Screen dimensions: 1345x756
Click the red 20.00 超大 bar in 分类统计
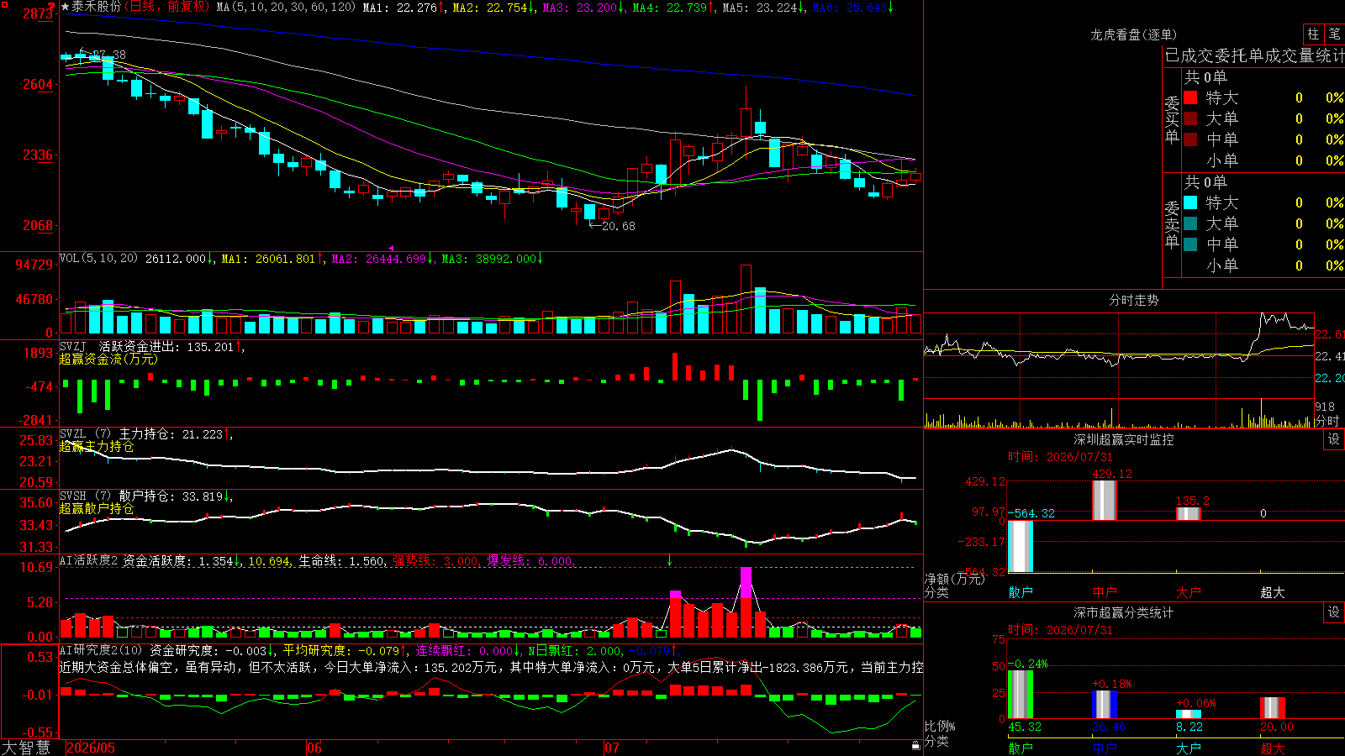click(x=1273, y=708)
